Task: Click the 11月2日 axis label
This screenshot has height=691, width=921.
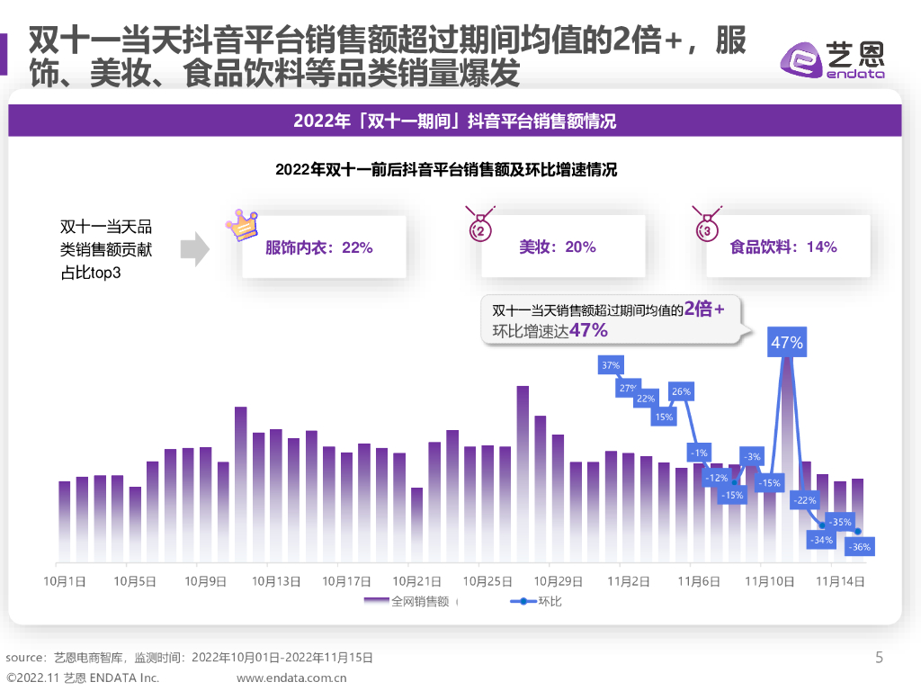Action: [x=629, y=581]
